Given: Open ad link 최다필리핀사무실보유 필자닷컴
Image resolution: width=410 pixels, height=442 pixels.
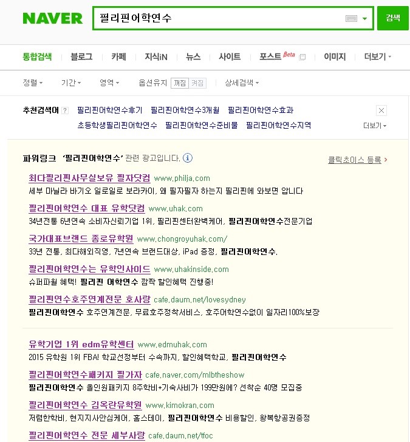Looking at the screenshot, I should (x=89, y=178).
